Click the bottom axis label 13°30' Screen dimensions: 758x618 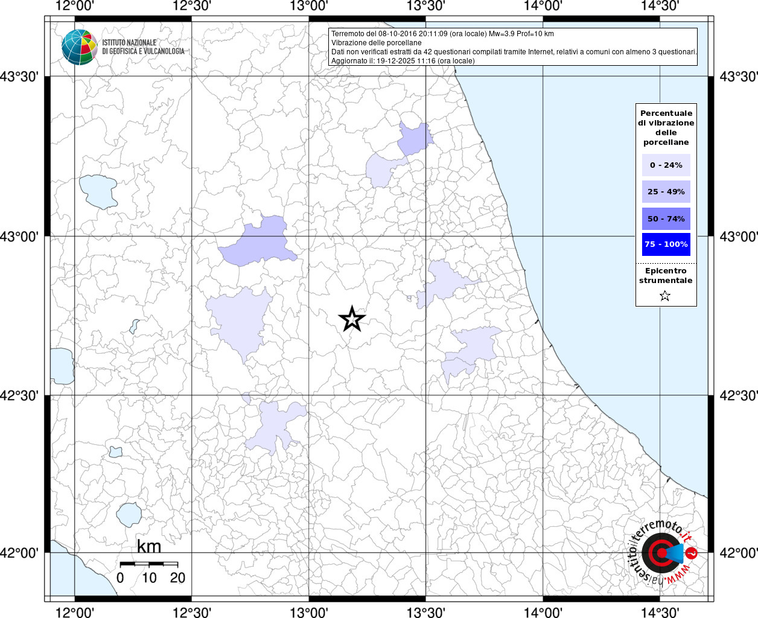(x=425, y=612)
